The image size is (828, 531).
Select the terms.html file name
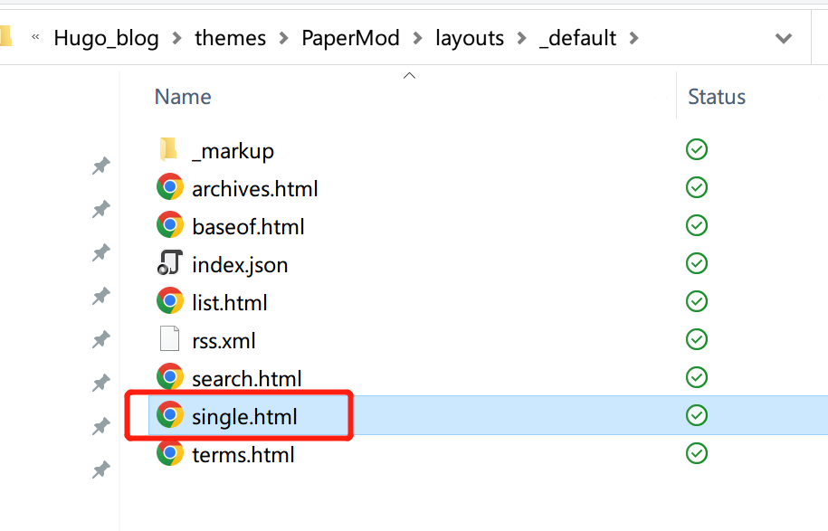coord(243,455)
